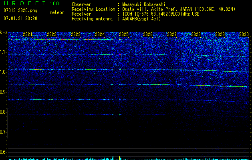Click the Receiving antenna label
252x160 pixels.
coord(92,19)
